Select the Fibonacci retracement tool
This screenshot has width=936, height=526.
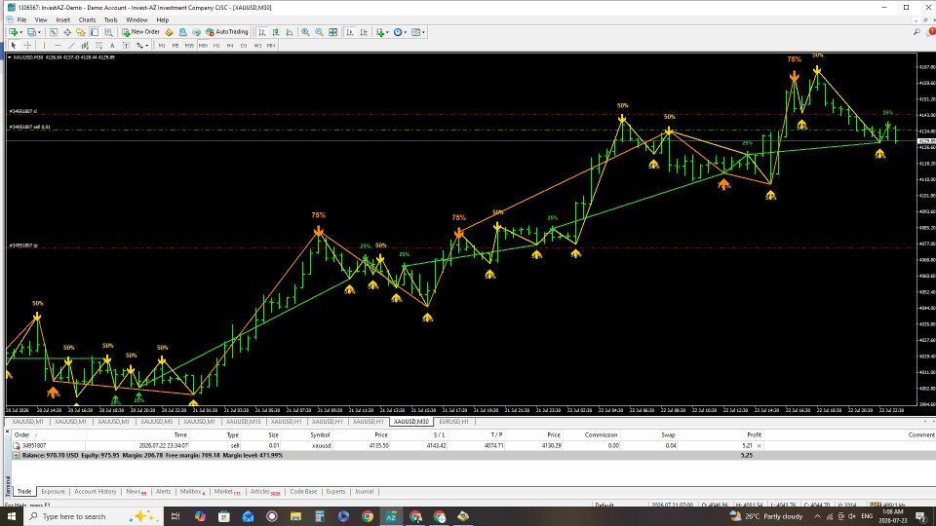98,46
